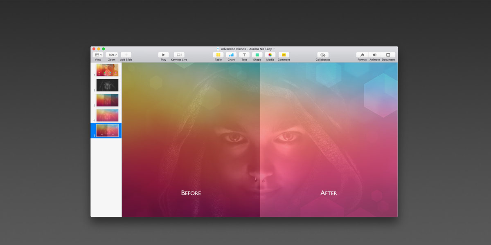Start Keynote Live
The image size is (491, 245).
179,55
